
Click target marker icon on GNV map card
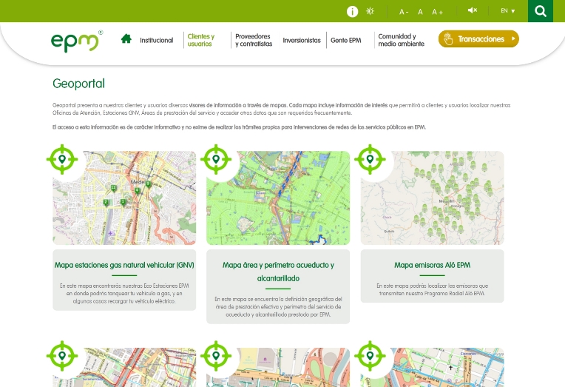click(x=62, y=159)
